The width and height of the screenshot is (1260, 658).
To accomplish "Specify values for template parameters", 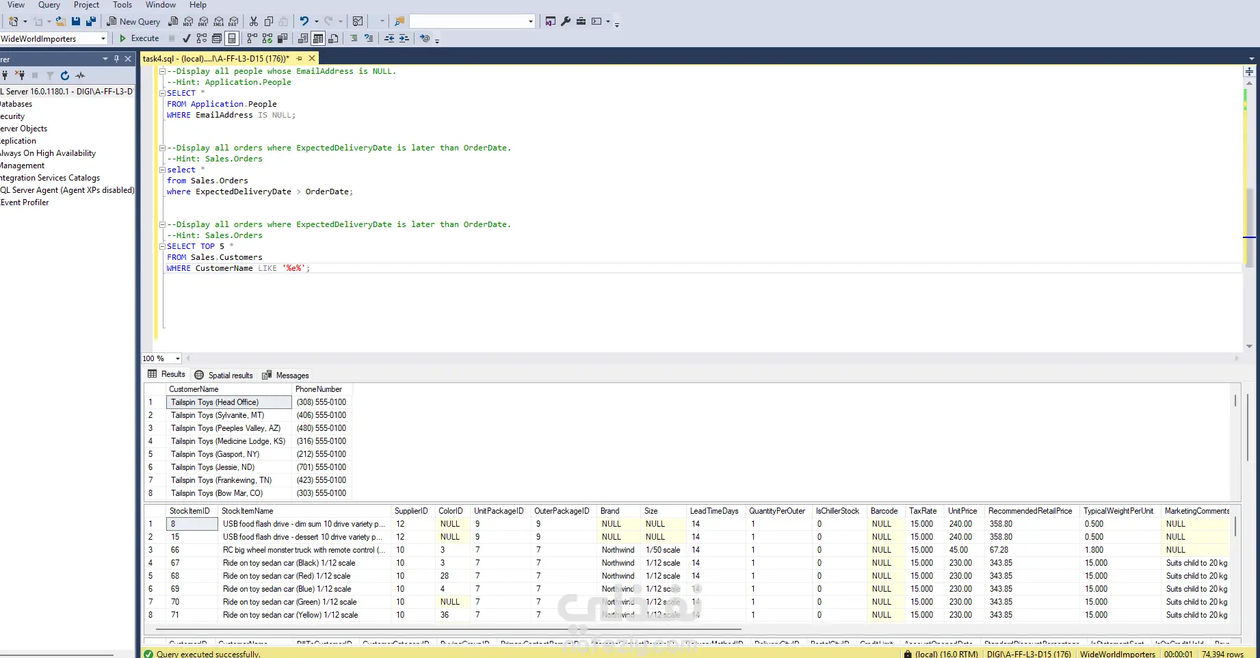I will [425, 38].
